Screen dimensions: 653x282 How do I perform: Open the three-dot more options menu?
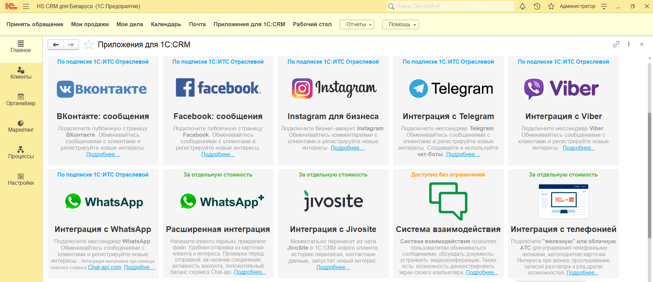point(629,44)
